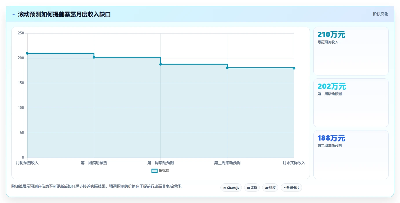
Task: Click the 第一周滚动预测 card caption
Action: pos(330,94)
